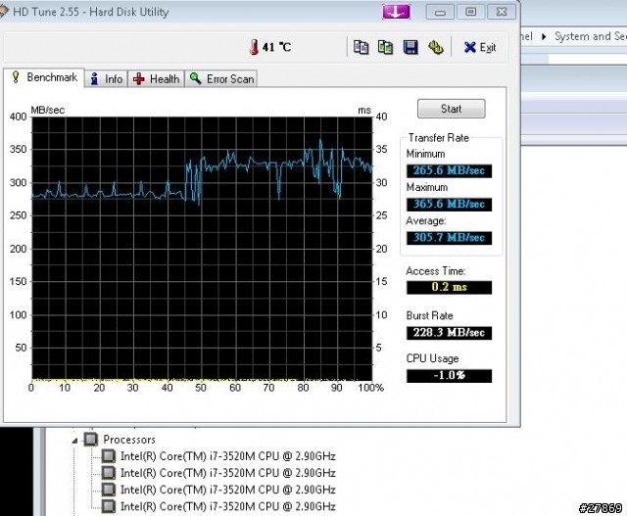Click the Exit button in the toolbar
Viewport: 627px width, 516px height.
pyautogui.click(x=480, y=48)
